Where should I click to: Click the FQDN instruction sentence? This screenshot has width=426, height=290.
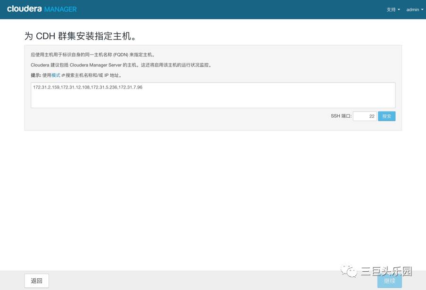tap(93, 55)
